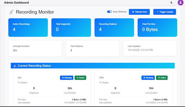Select the Total File Size card
Screen dimensions: 185x107
pyautogui.click(x=157, y=28)
